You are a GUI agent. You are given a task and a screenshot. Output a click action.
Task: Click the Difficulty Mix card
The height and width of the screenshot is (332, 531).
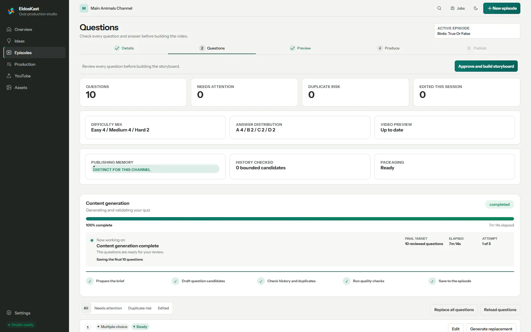point(155,127)
